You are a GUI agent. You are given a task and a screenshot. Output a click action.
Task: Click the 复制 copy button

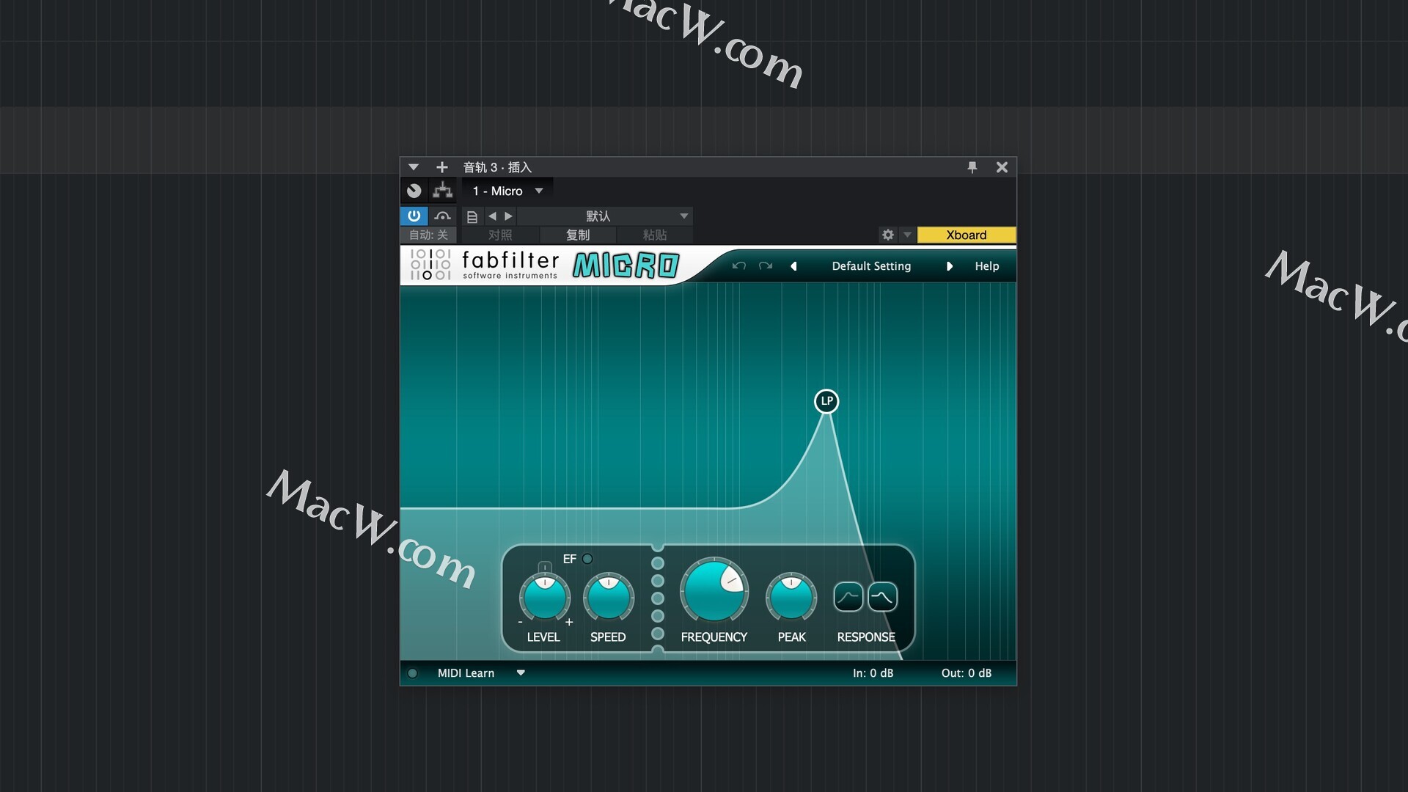[x=578, y=235]
